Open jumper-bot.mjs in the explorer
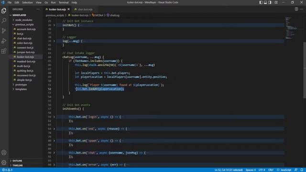306x172 pixels. [x=25, y=52]
